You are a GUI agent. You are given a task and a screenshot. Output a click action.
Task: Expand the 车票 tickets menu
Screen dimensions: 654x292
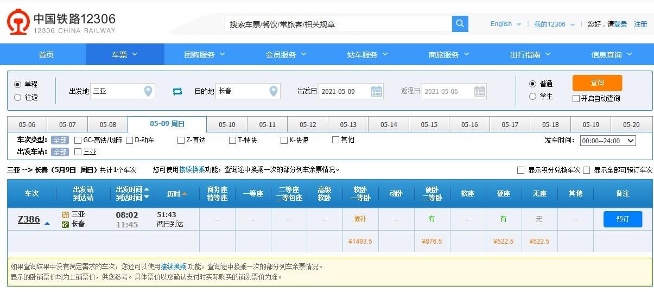click(x=125, y=54)
